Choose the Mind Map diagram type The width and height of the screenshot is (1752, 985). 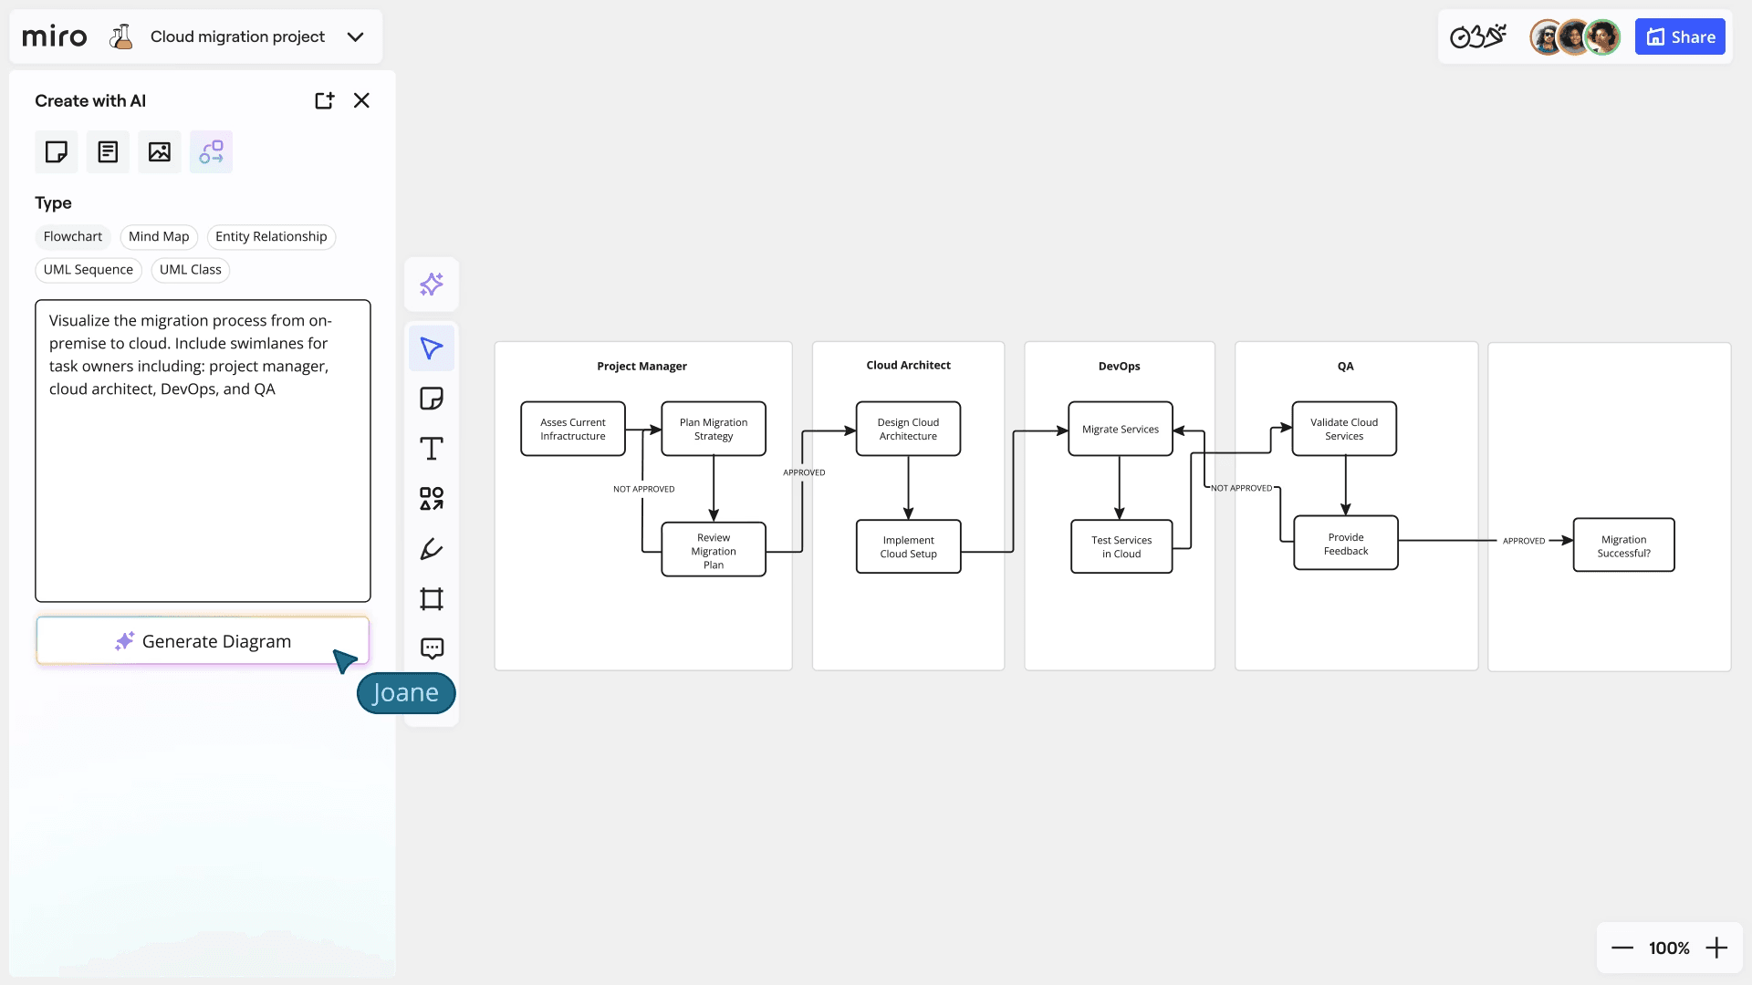159,237
